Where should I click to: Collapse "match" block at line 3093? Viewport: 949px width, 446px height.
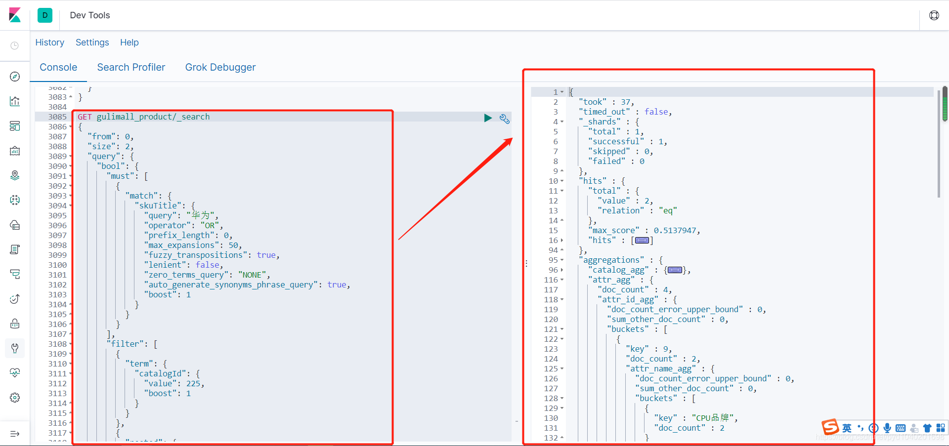(71, 196)
